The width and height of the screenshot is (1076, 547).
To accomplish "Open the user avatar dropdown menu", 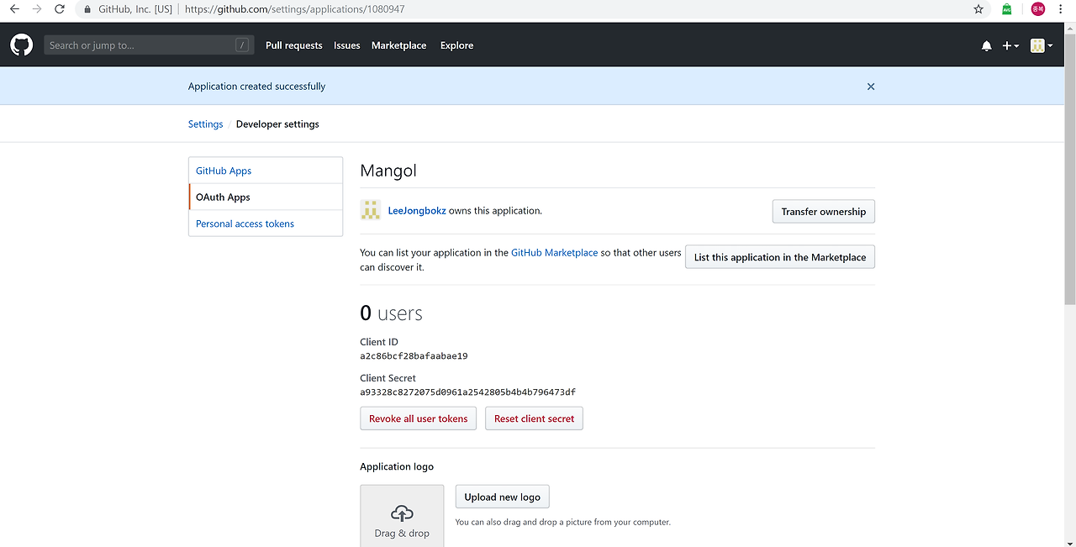I will click(1042, 46).
